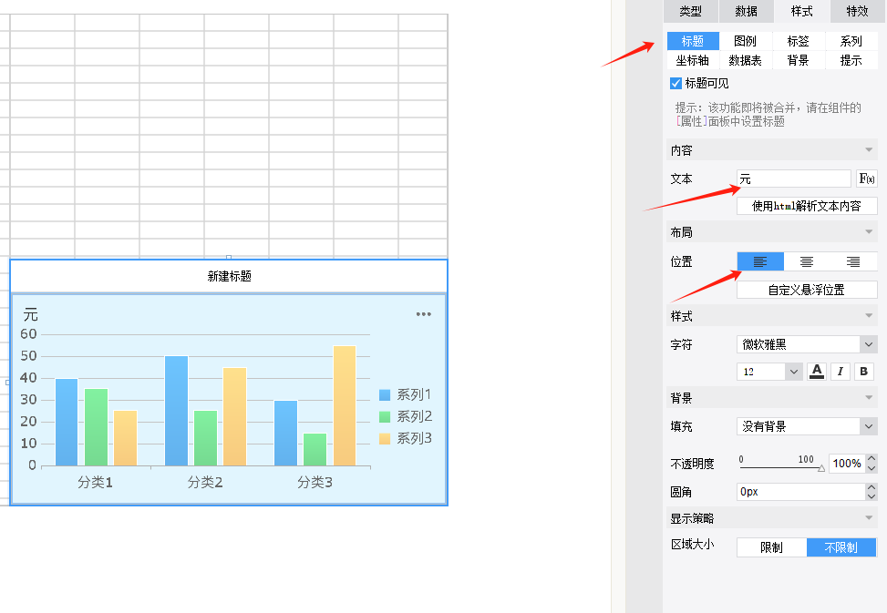Image resolution: width=887 pixels, height=613 pixels.
Task: Open the 没有背景 fill dropdown
Action: click(807, 426)
